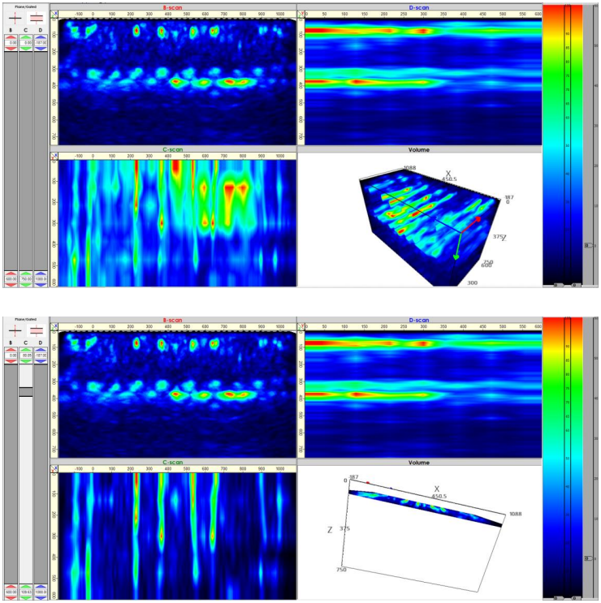Click B-scan axis orientation icon, lower panel

pos(54,326)
